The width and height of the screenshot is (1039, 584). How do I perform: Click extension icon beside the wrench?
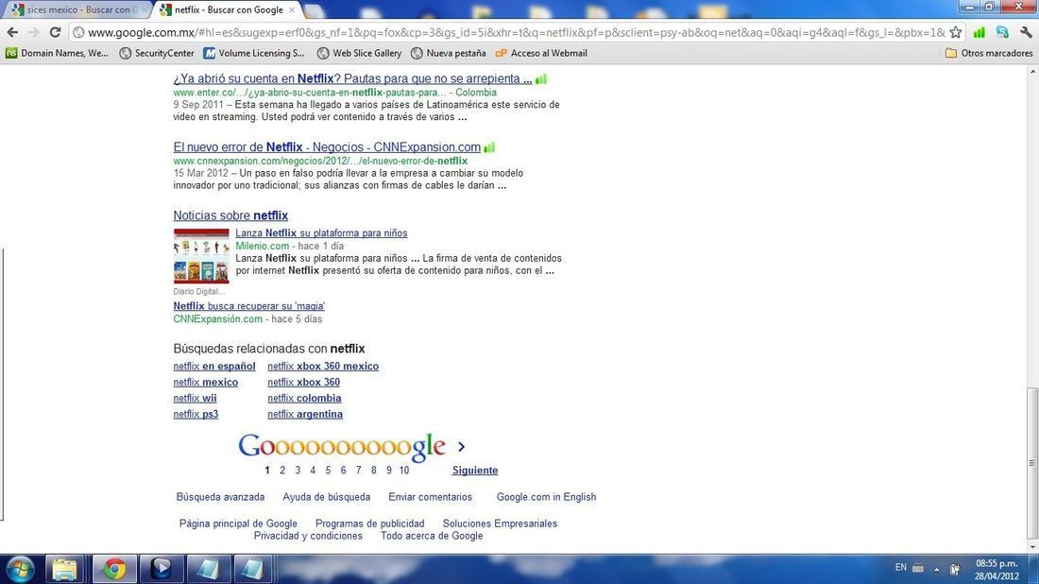[x=1002, y=32]
